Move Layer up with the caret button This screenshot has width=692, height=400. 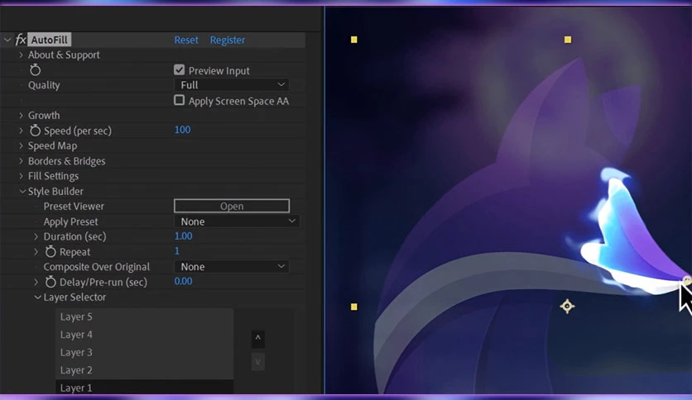tap(258, 339)
